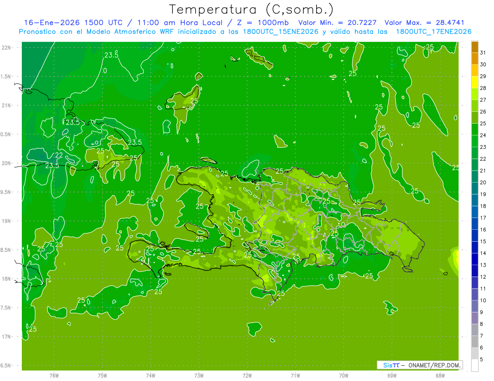Viewport: 494px width, 381px height.
Task: Click the '8.5N' latitude axis label
Action: point(6,250)
